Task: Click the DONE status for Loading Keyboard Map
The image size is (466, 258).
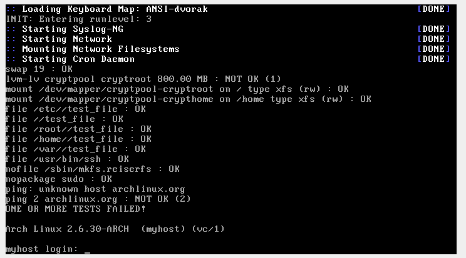Action: tap(433, 9)
